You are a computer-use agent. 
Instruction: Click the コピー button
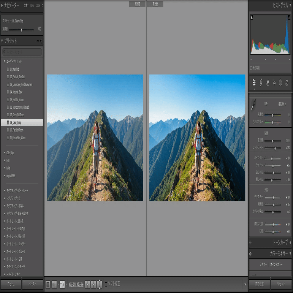pyautogui.click(x=11, y=284)
